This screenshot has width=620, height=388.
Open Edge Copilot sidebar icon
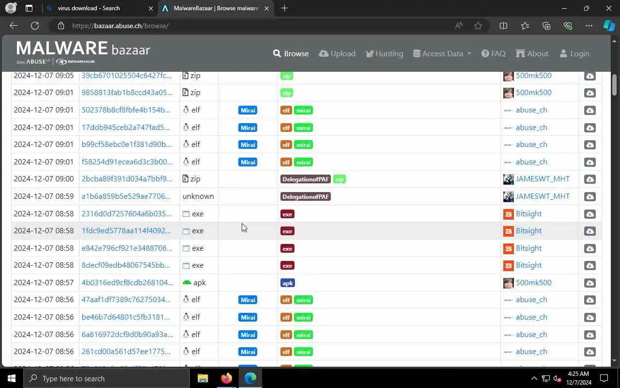[x=609, y=26]
